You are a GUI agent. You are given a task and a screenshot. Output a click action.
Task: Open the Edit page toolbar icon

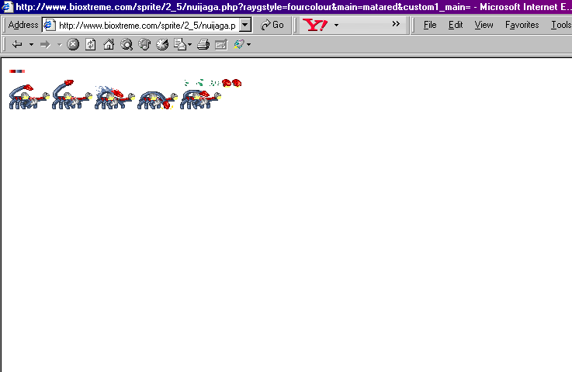coord(221,44)
